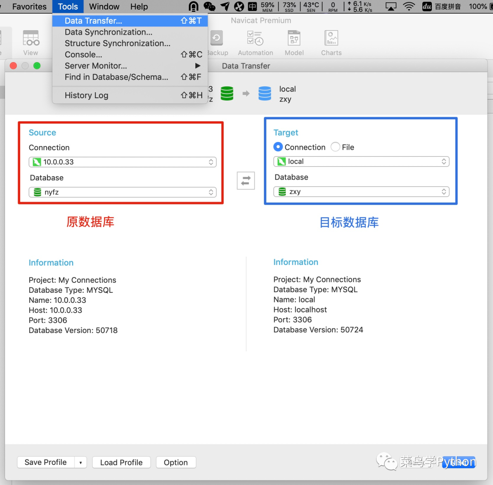Click the AirPlay display icon in menu bar
This screenshot has width=493, height=485.
tap(390, 6)
